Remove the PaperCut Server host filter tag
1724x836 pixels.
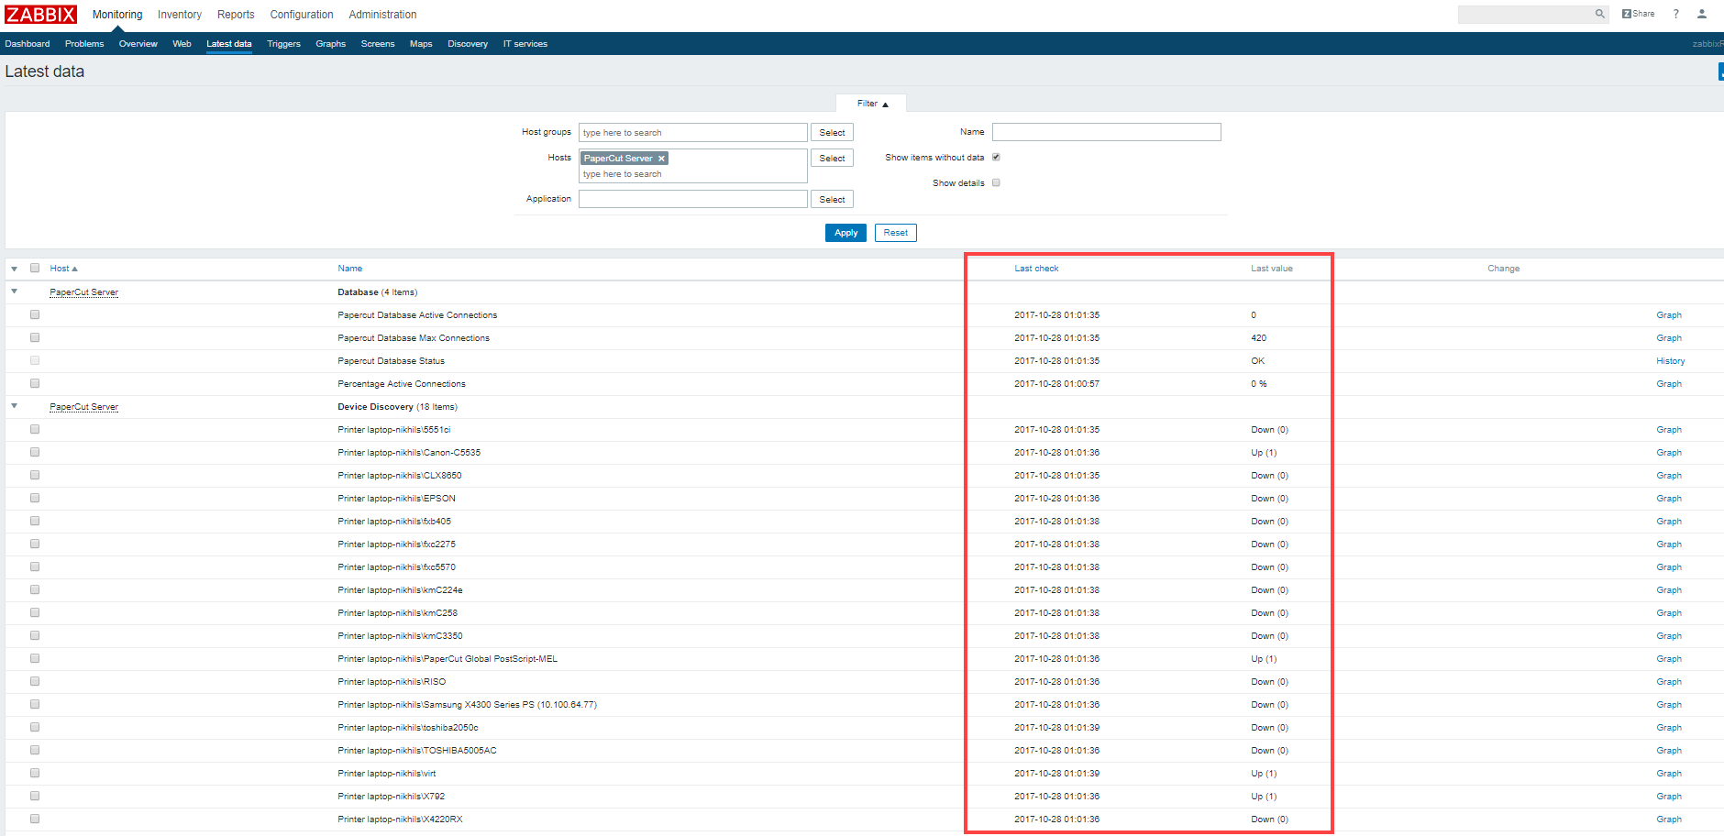click(661, 158)
